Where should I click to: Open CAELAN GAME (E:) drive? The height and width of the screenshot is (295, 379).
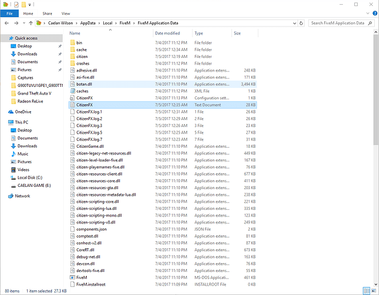point(34,186)
